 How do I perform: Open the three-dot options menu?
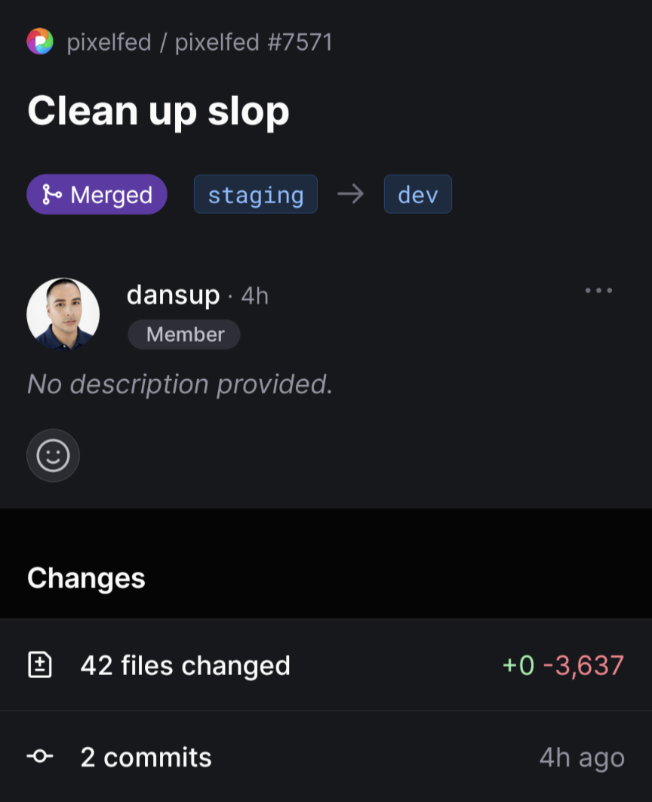point(598,291)
